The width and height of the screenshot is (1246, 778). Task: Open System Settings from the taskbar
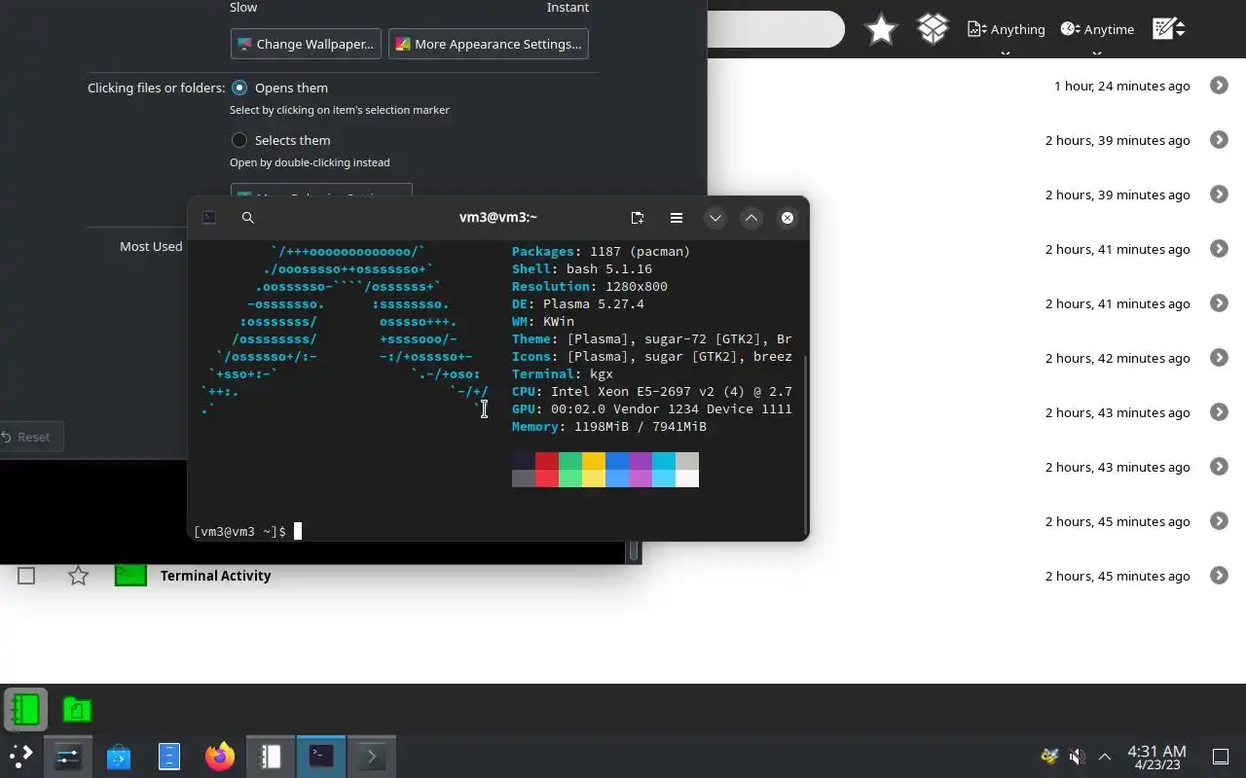pyautogui.click(x=68, y=756)
